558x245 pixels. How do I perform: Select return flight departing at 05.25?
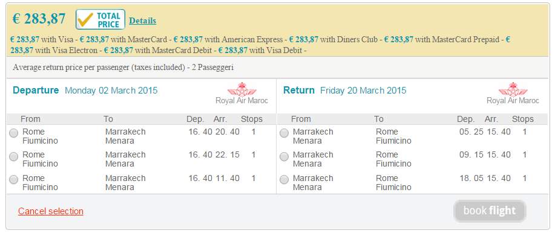(284, 133)
